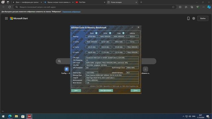Close the Дзен tab
212x119 pixels.
coord(41,2)
